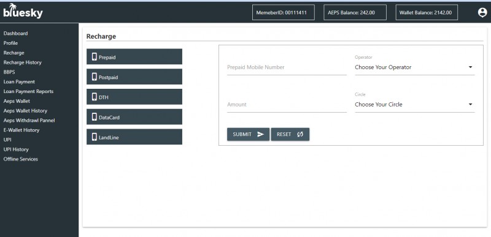Open Aeps Wallet page

coord(17,101)
